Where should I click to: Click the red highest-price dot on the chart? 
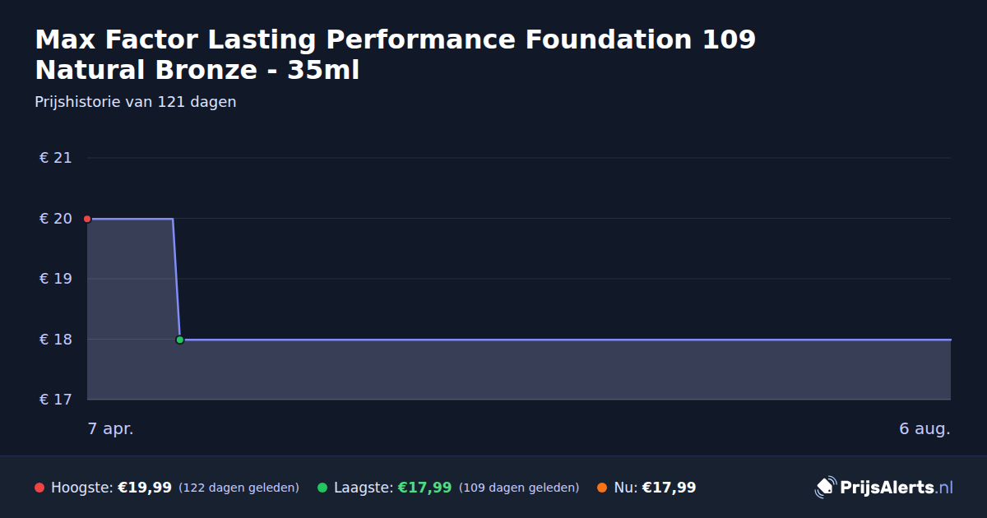pos(87,219)
